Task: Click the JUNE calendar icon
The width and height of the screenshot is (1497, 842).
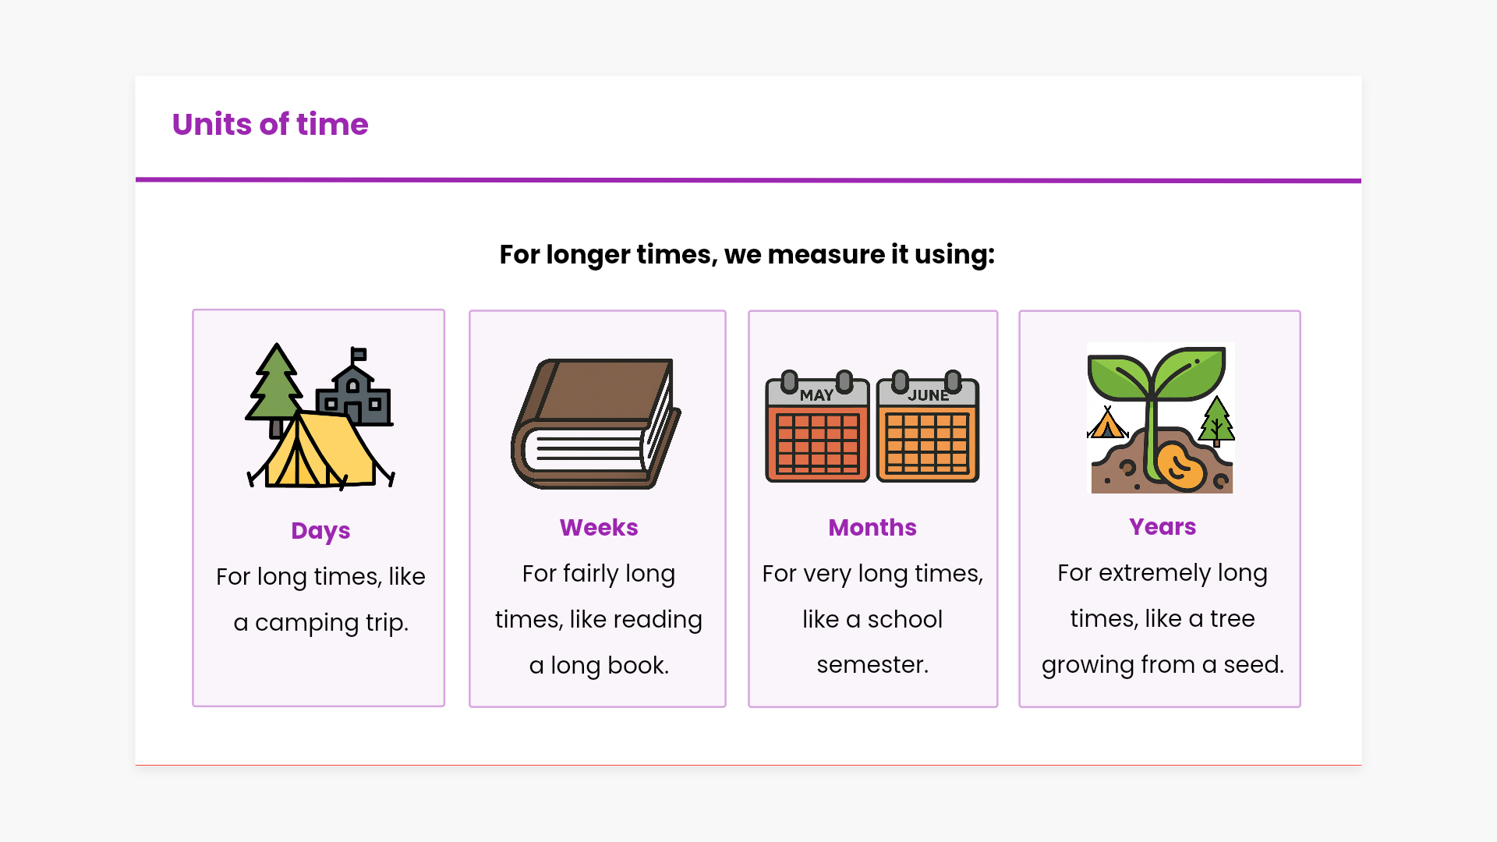Action: [928, 427]
